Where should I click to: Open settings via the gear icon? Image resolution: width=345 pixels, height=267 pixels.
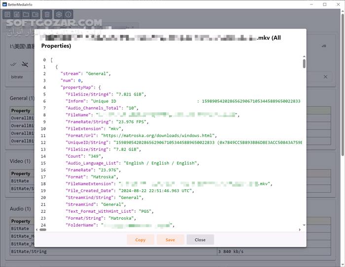point(59,15)
